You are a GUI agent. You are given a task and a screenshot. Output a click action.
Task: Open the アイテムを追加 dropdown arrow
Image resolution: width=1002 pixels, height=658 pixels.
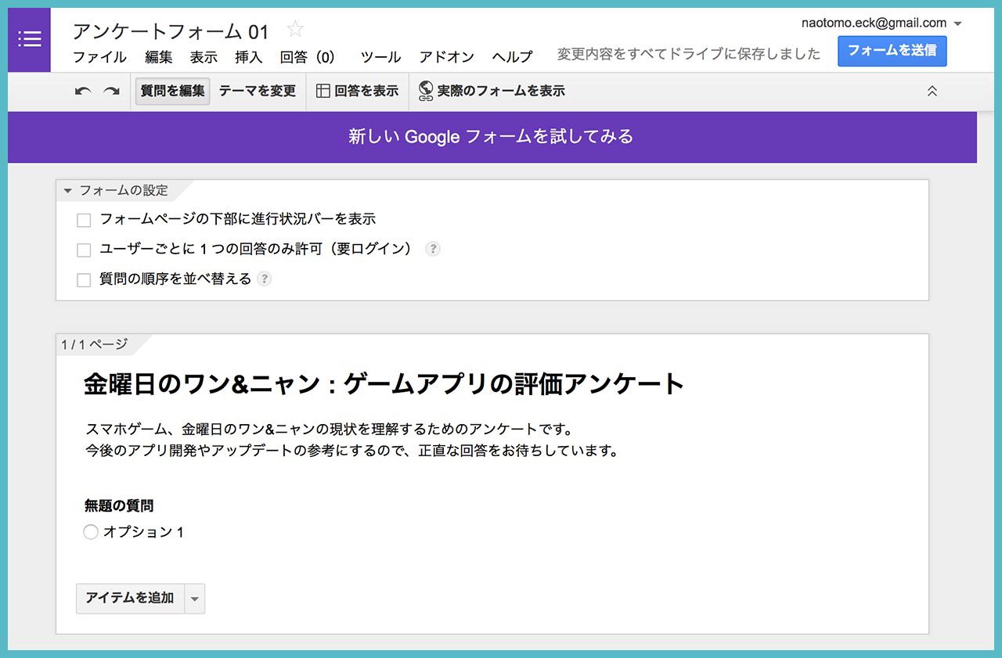click(x=195, y=599)
